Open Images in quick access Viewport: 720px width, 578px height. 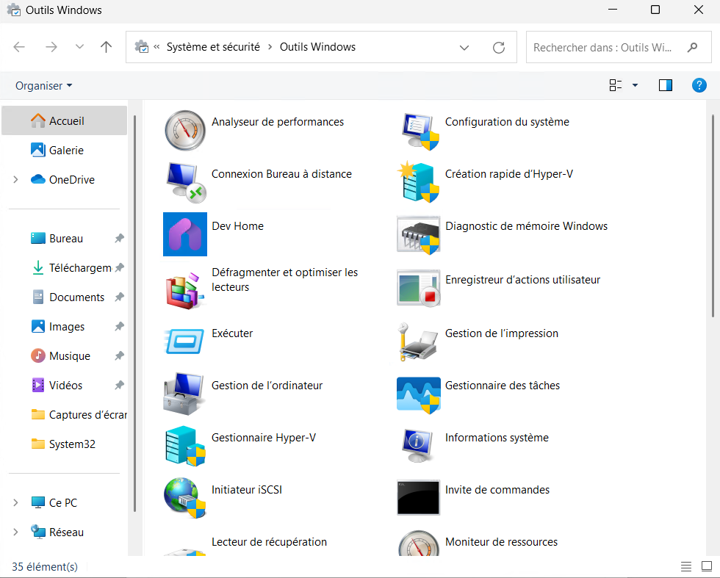click(x=65, y=326)
